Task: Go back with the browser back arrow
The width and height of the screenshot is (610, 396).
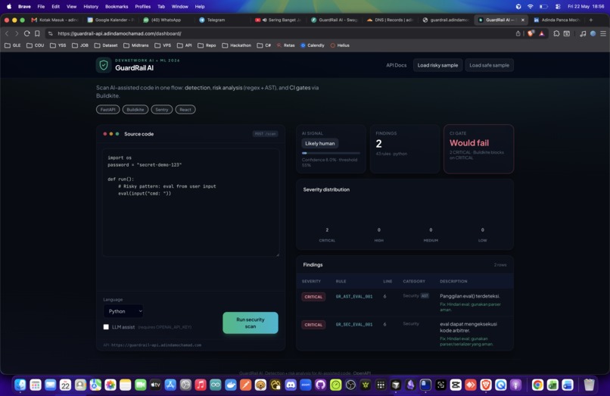Action: coord(7,33)
